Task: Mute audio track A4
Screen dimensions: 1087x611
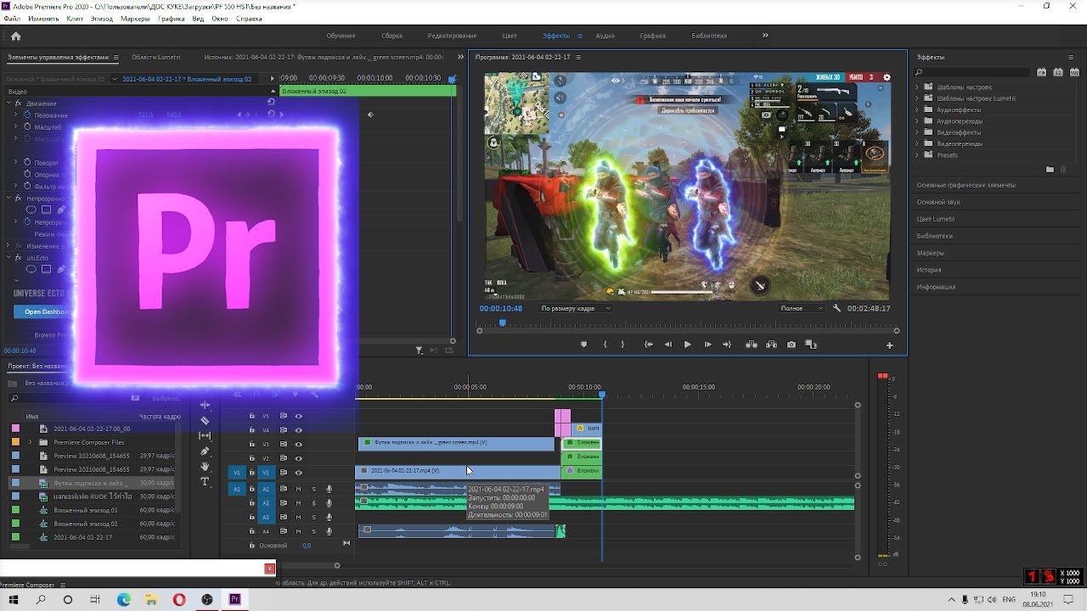Action: [298, 531]
